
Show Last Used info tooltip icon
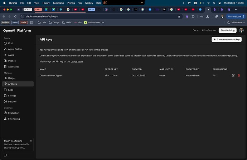click(x=172, y=69)
